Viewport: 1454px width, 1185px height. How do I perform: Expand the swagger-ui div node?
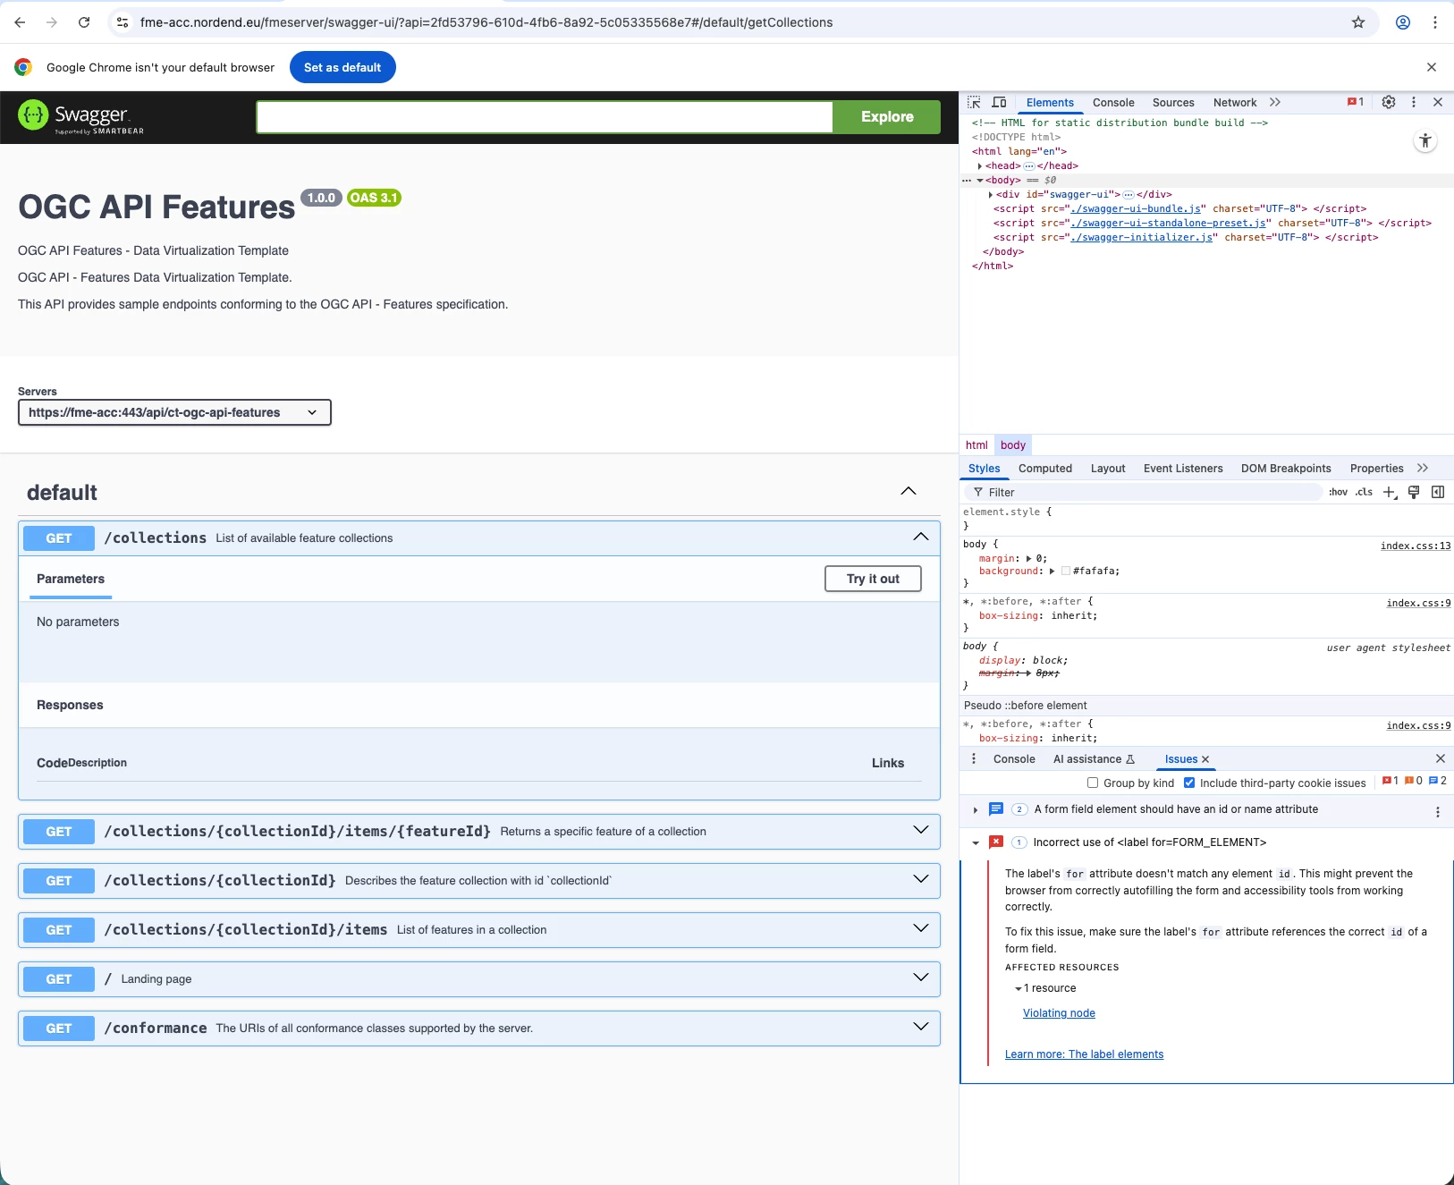[x=991, y=194]
